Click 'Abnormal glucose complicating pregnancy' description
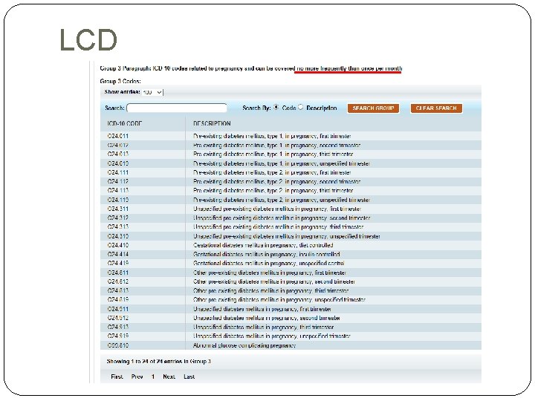The width and height of the screenshot is (535, 401). [x=244, y=345]
